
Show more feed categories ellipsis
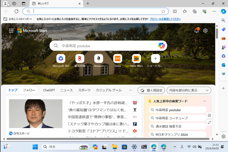tap(130, 90)
